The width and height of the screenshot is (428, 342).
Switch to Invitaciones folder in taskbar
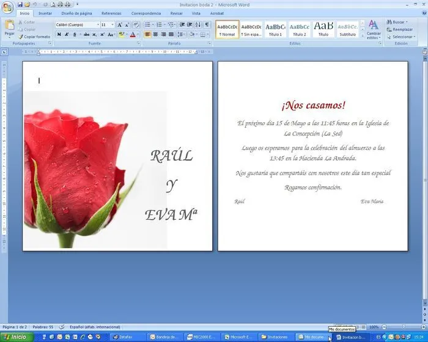point(275,337)
